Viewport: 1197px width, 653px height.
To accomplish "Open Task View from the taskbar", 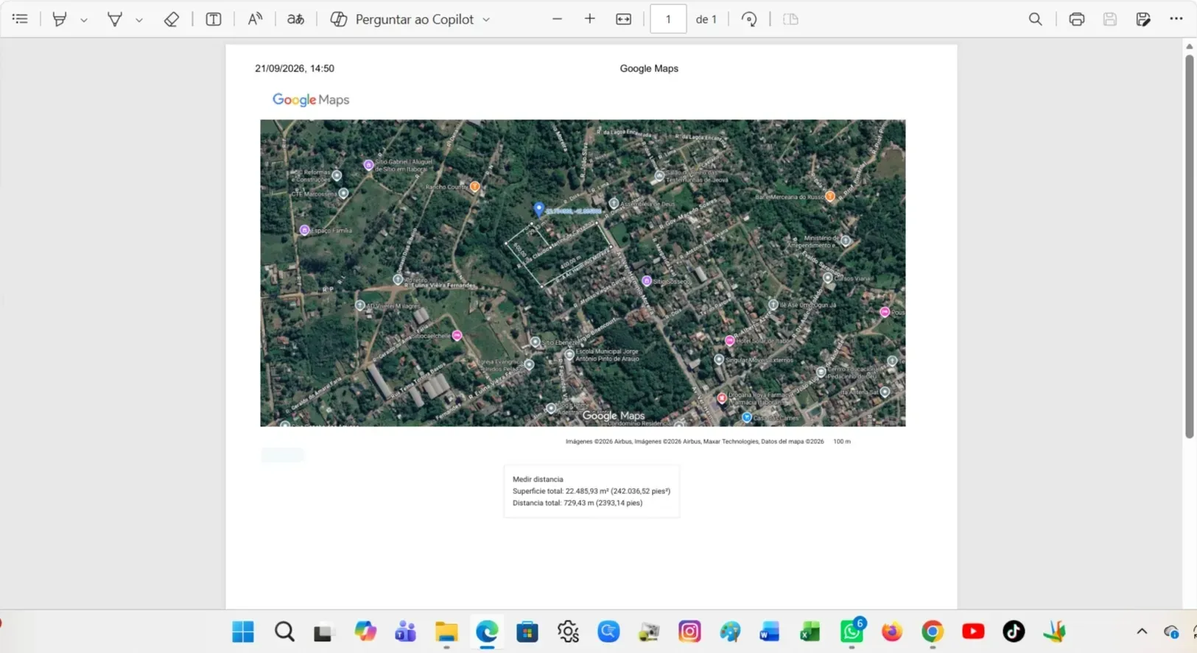I will point(323,632).
